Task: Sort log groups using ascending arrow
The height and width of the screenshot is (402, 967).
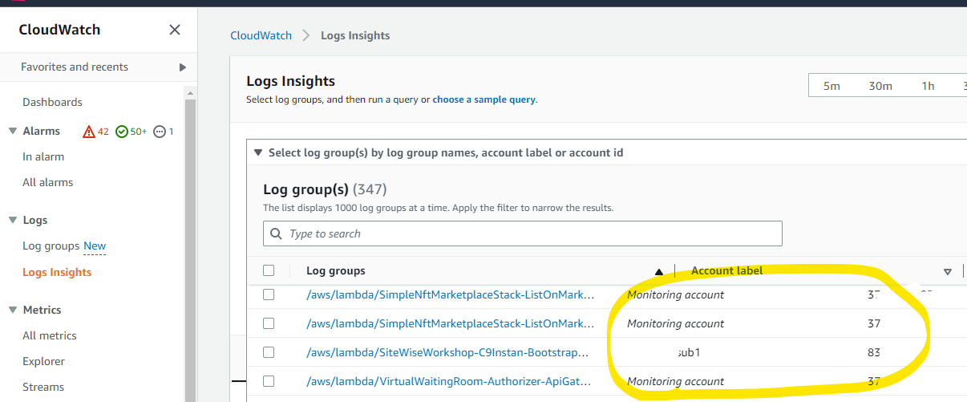Action: point(659,271)
